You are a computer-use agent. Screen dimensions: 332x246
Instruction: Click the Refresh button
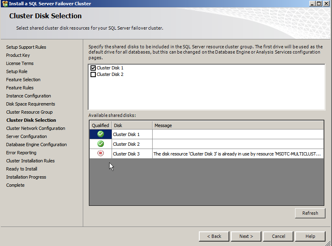(310, 213)
